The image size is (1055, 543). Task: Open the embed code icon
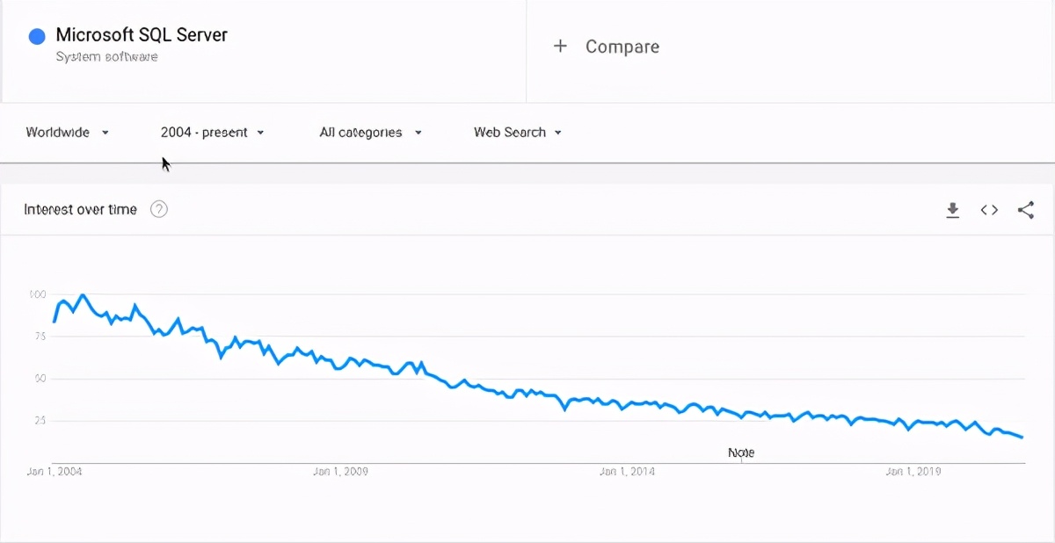[989, 210]
